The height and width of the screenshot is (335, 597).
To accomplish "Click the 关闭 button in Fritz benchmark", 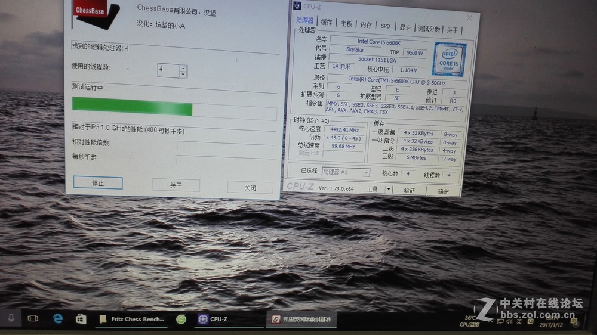I will (x=250, y=187).
